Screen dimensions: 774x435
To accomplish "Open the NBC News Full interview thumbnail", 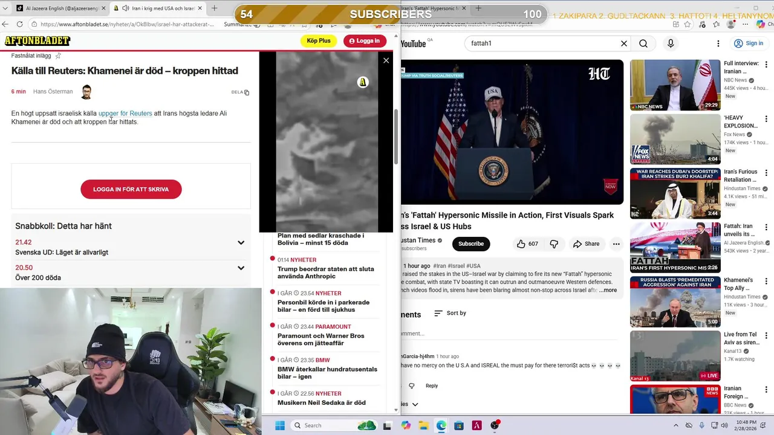I will click(675, 85).
